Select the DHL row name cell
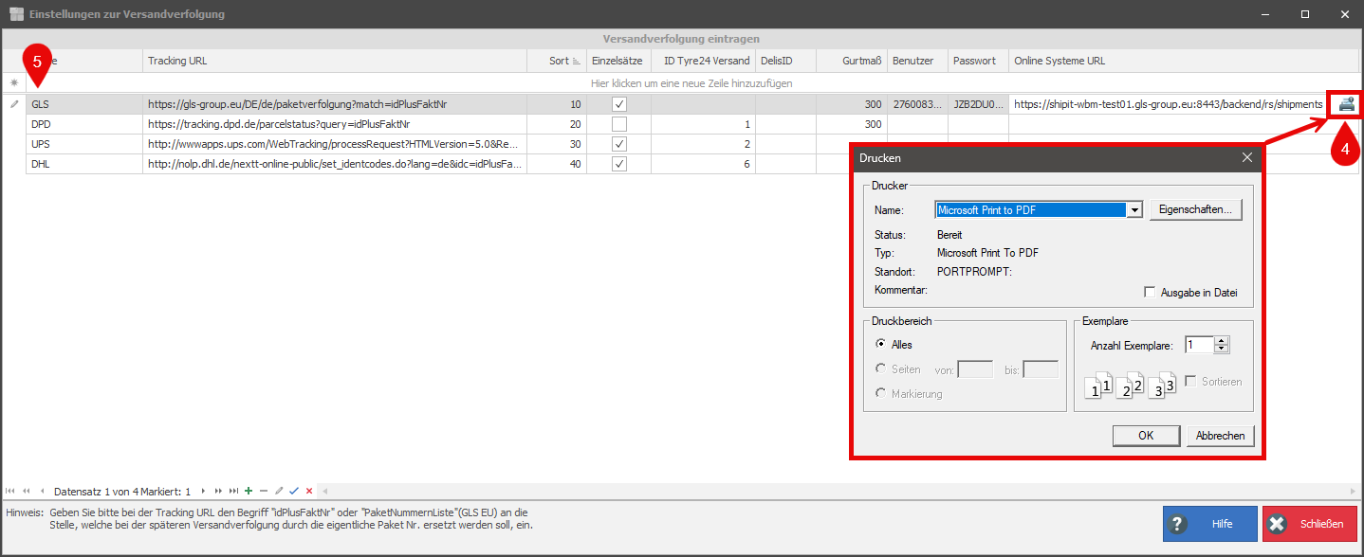Image resolution: width=1364 pixels, height=557 pixels. point(84,164)
